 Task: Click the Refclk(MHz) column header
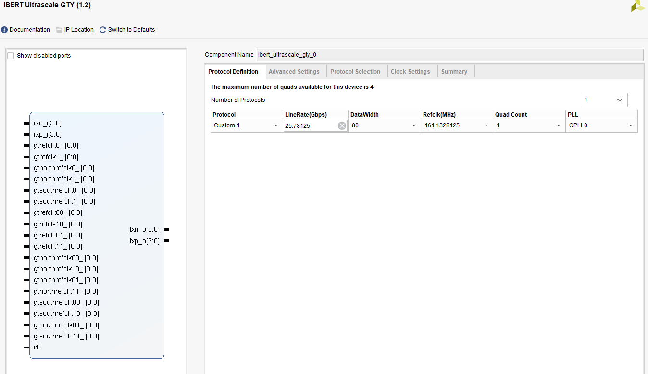(x=457, y=115)
